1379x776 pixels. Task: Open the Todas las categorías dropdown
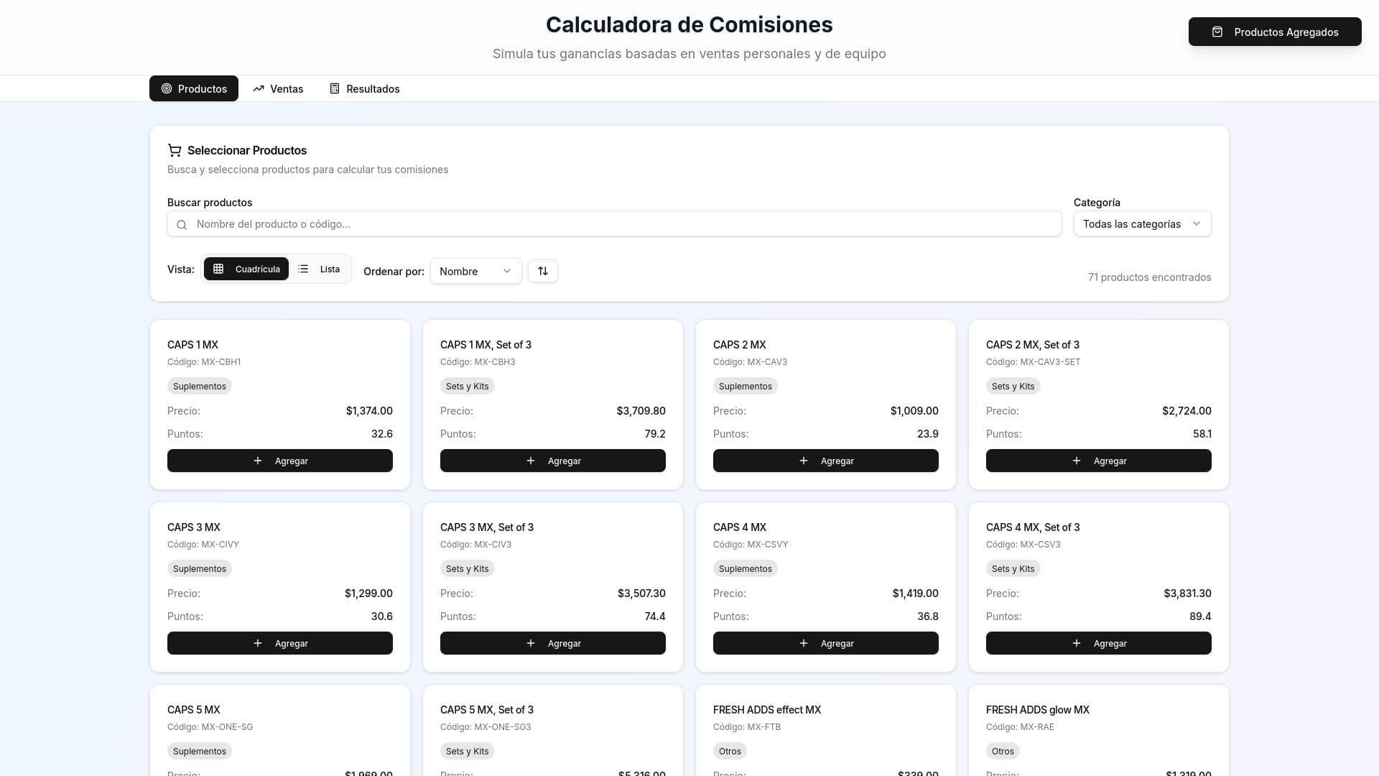click(x=1141, y=224)
